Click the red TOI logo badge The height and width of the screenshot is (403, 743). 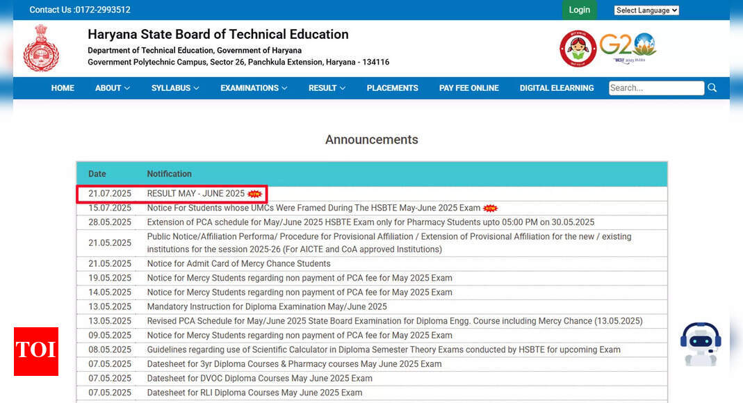pos(36,352)
